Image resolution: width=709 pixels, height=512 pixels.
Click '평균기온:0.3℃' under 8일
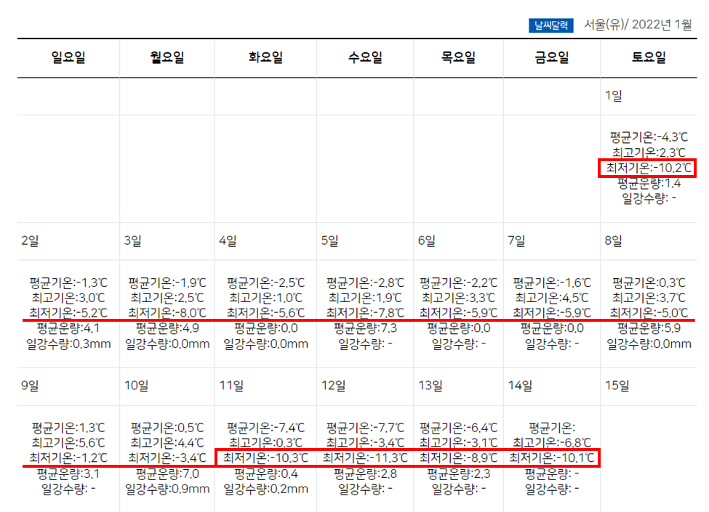[649, 283]
